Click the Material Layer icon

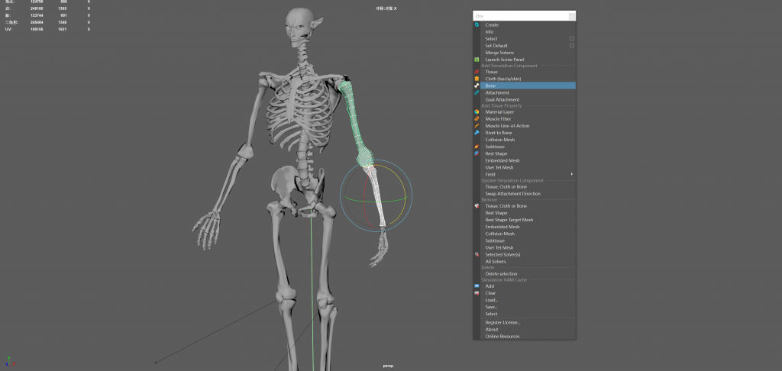point(477,112)
